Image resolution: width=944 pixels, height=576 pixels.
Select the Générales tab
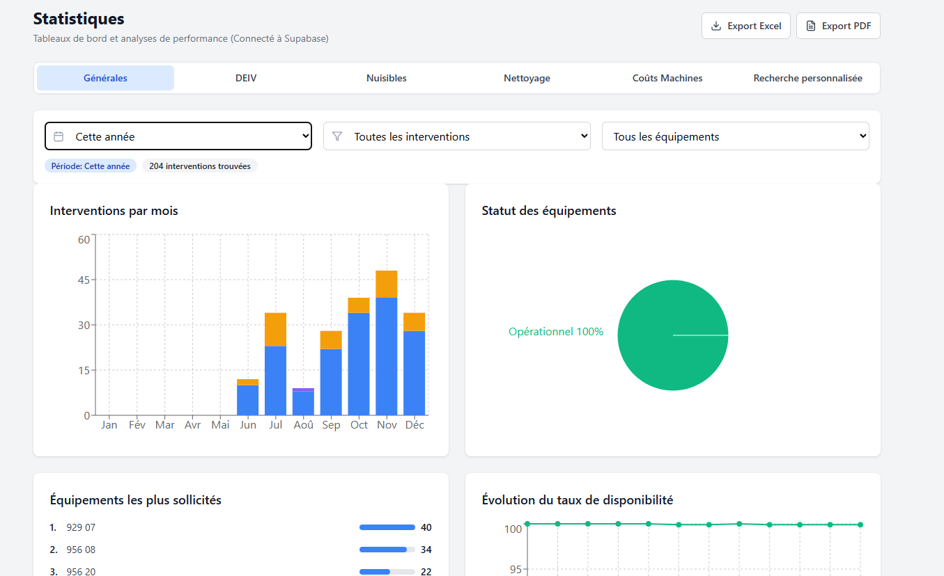pyautogui.click(x=105, y=78)
